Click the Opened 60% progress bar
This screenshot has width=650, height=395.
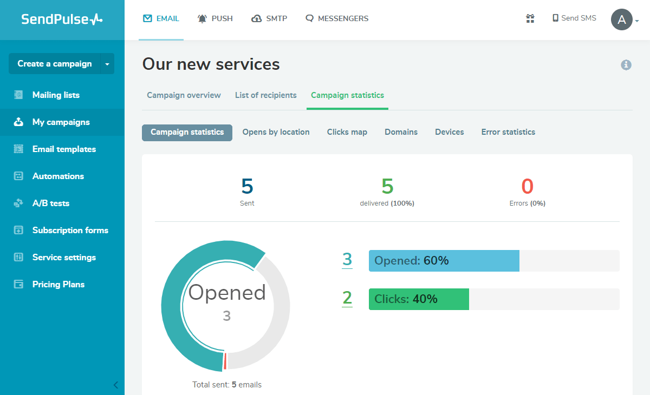coord(443,260)
